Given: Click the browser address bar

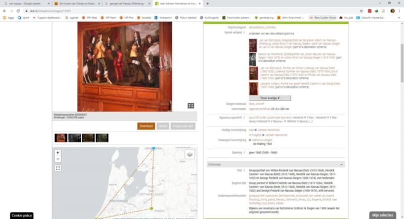Looking at the screenshot, I should (191, 11).
